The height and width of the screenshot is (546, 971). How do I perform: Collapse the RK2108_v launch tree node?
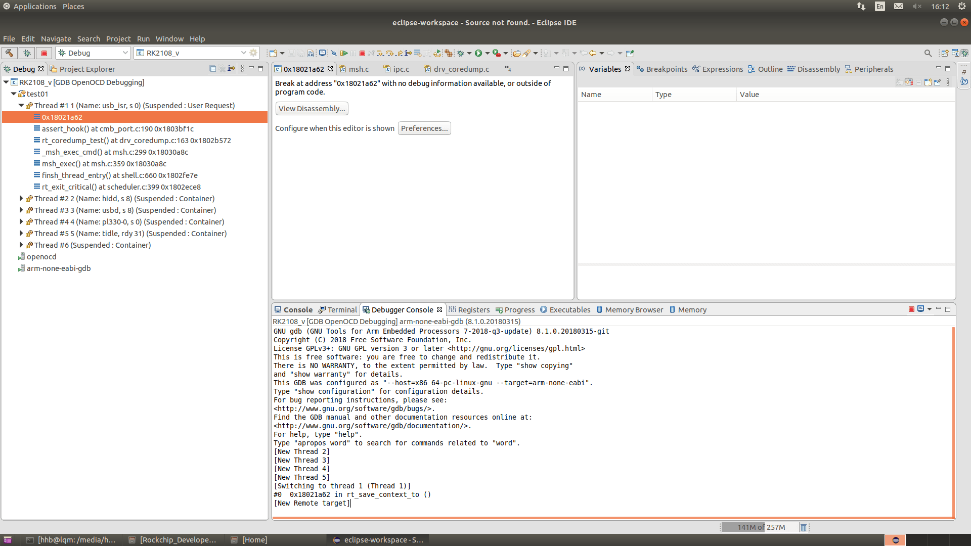[x=6, y=82]
